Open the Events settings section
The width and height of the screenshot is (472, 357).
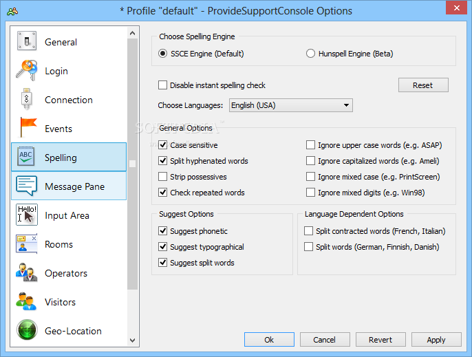click(69, 129)
